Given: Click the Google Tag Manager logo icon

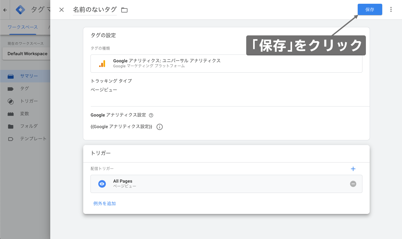Looking at the screenshot, I should pos(20,9).
